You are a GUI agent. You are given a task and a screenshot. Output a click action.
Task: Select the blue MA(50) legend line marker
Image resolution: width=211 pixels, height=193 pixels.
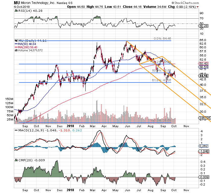[16, 44]
